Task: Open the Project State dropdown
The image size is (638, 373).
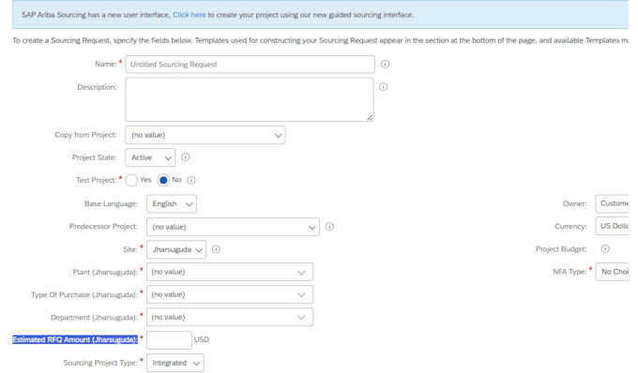Action: click(x=150, y=157)
